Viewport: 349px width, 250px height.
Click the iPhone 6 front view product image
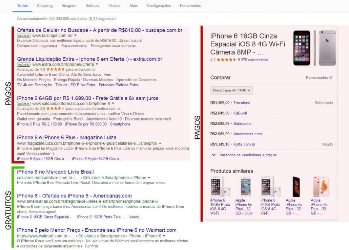coord(302,48)
